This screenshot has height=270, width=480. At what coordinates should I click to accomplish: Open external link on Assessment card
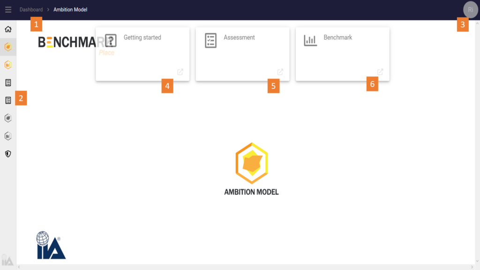pyautogui.click(x=280, y=72)
